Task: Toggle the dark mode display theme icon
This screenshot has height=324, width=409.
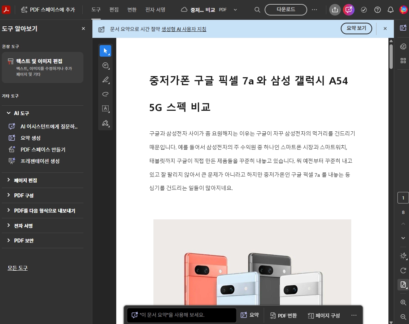Action: [403, 256]
